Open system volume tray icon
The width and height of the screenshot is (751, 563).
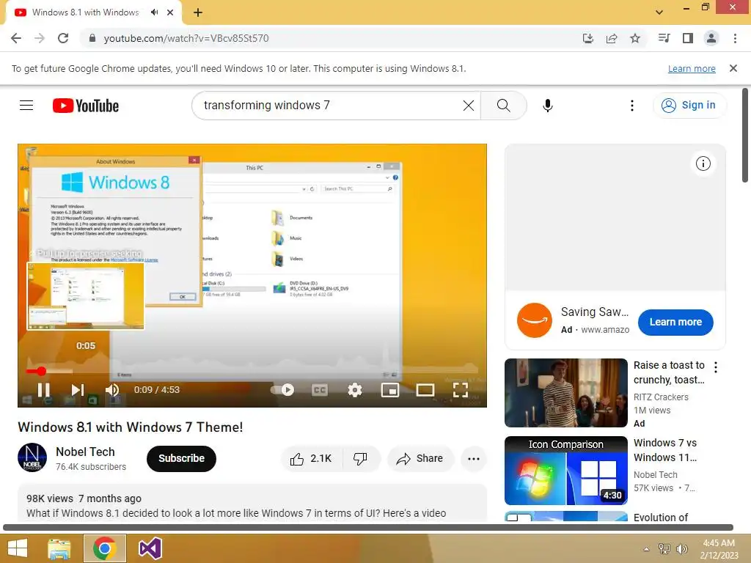tap(681, 549)
